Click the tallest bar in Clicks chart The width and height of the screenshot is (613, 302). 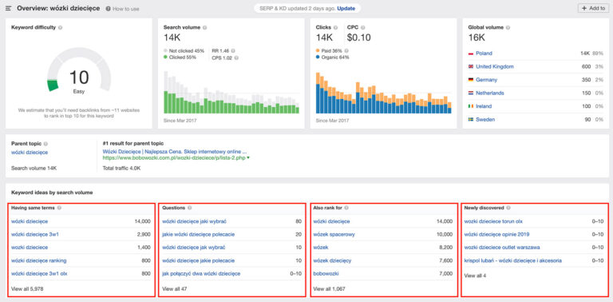click(x=318, y=93)
